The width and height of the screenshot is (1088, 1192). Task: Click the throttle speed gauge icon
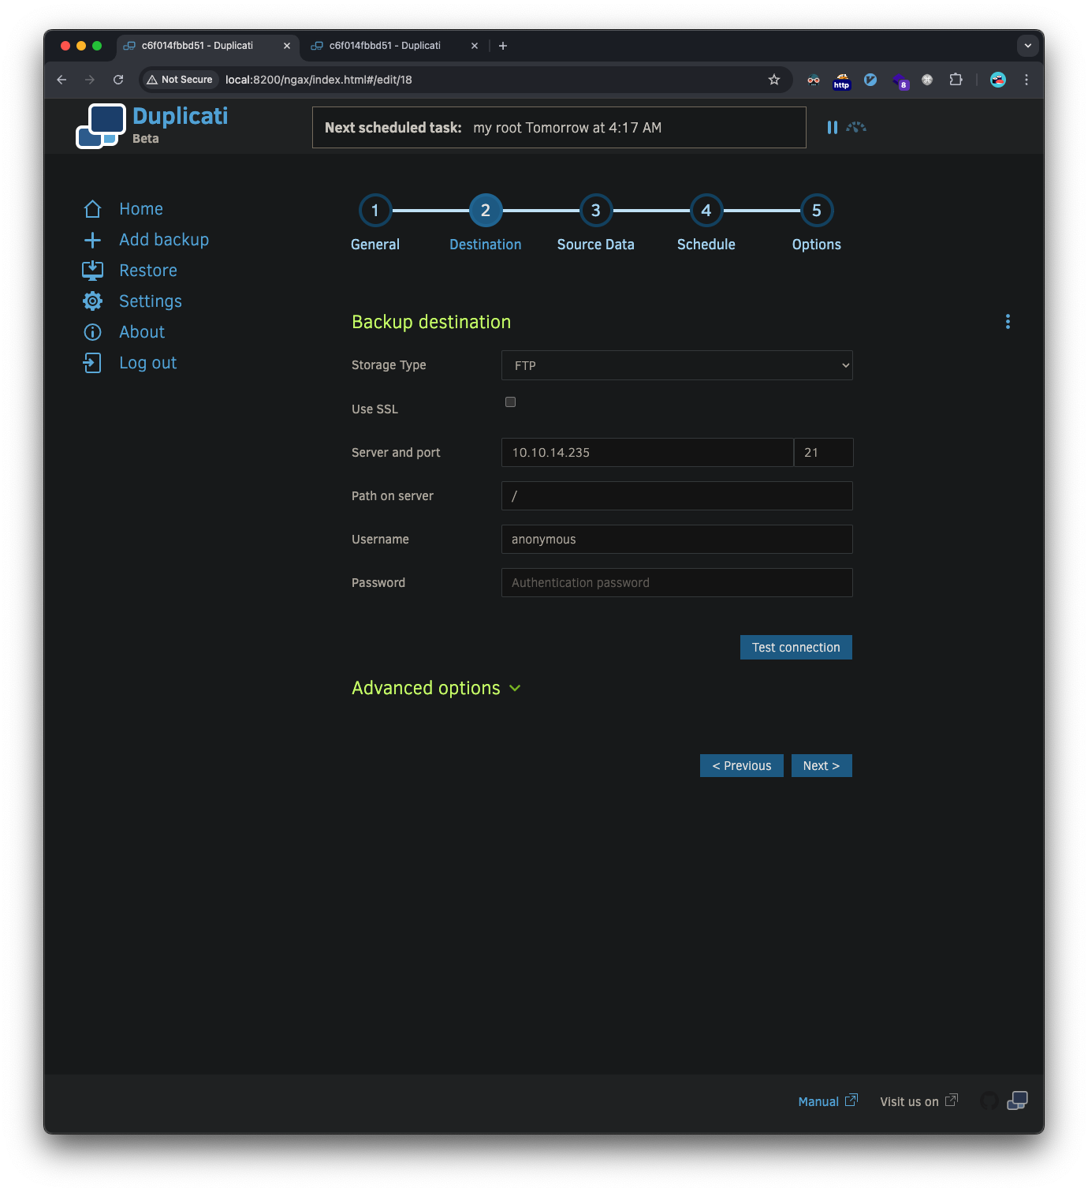[856, 127]
